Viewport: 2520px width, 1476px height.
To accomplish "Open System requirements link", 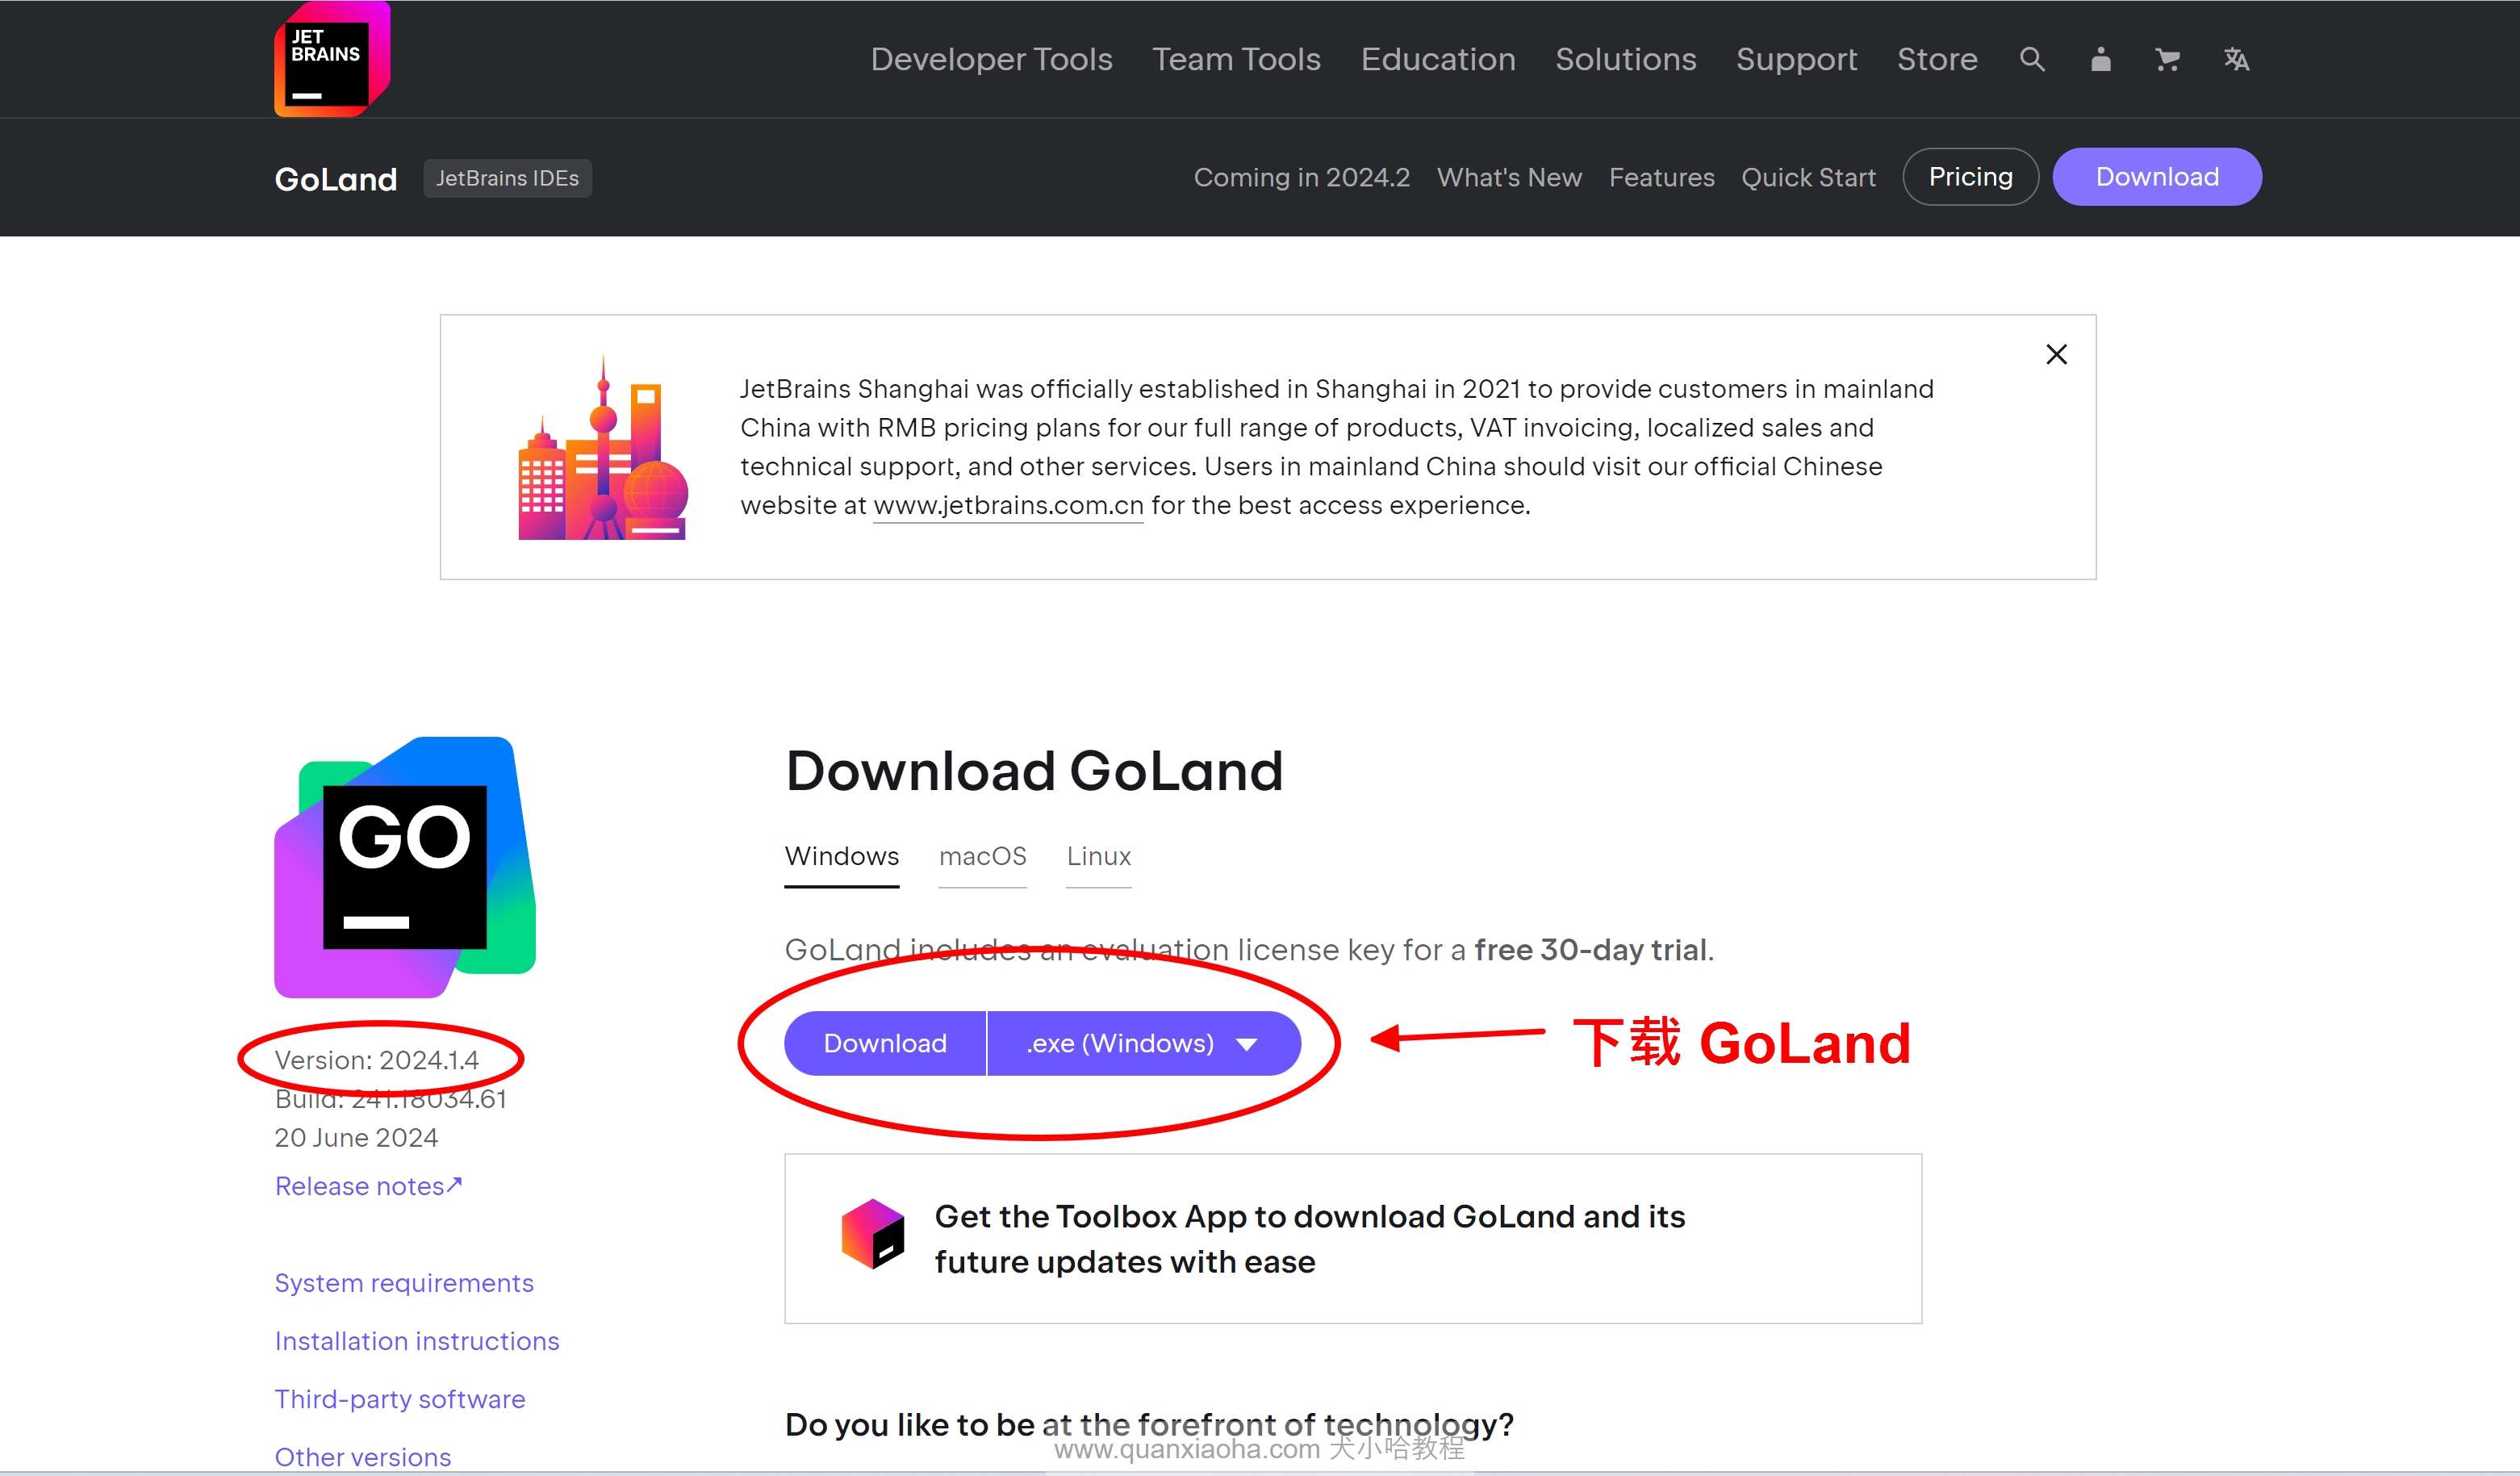I will pyautogui.click(x=404, y=1283).
